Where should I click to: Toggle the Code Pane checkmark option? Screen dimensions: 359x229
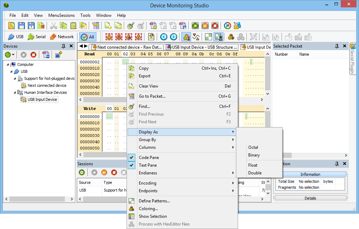point(149,158)
